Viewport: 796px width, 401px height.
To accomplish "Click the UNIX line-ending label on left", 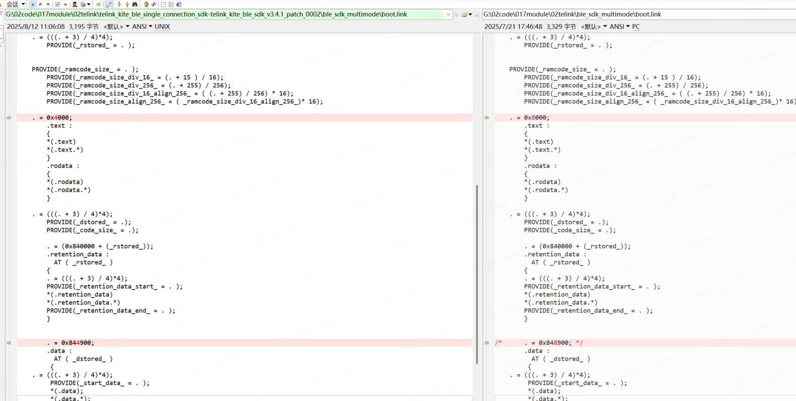I will coord(162,27).
